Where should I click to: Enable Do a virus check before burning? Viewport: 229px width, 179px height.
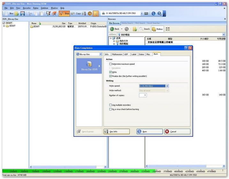coord(111,109)
